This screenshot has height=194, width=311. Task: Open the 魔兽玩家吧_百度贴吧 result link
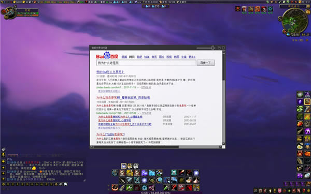tap(123, 98)
